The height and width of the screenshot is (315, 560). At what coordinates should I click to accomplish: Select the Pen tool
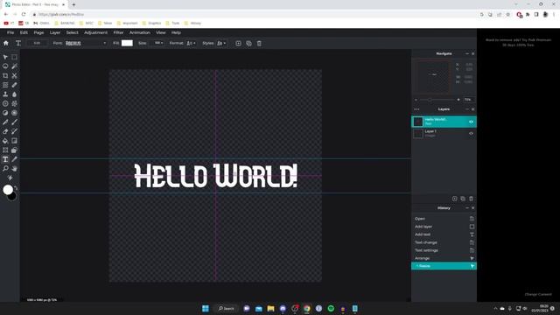tap(5, 122)
